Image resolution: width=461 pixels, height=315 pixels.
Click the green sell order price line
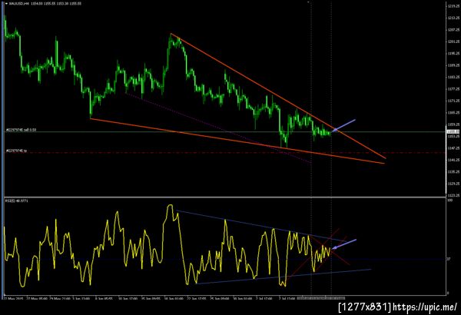coord(225,132)
